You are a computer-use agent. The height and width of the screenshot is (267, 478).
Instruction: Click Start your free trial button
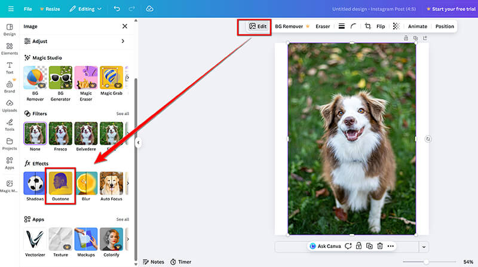[x=452, y=9]
